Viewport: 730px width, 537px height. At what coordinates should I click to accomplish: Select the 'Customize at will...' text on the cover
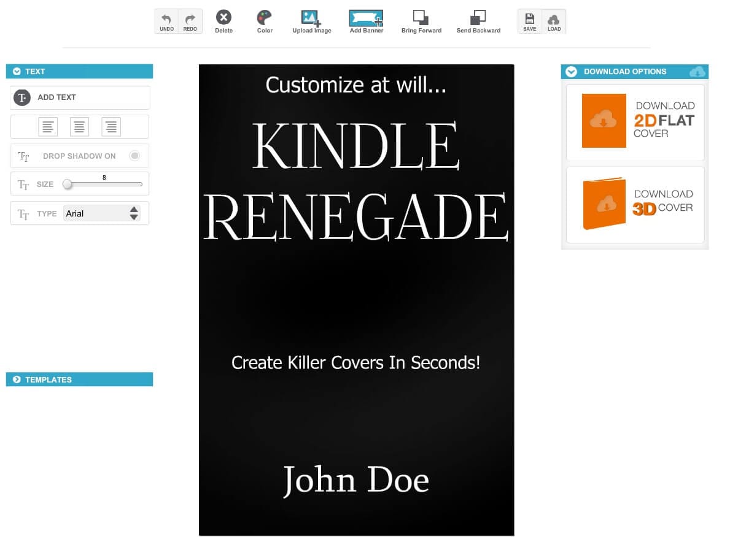point(355,85)
